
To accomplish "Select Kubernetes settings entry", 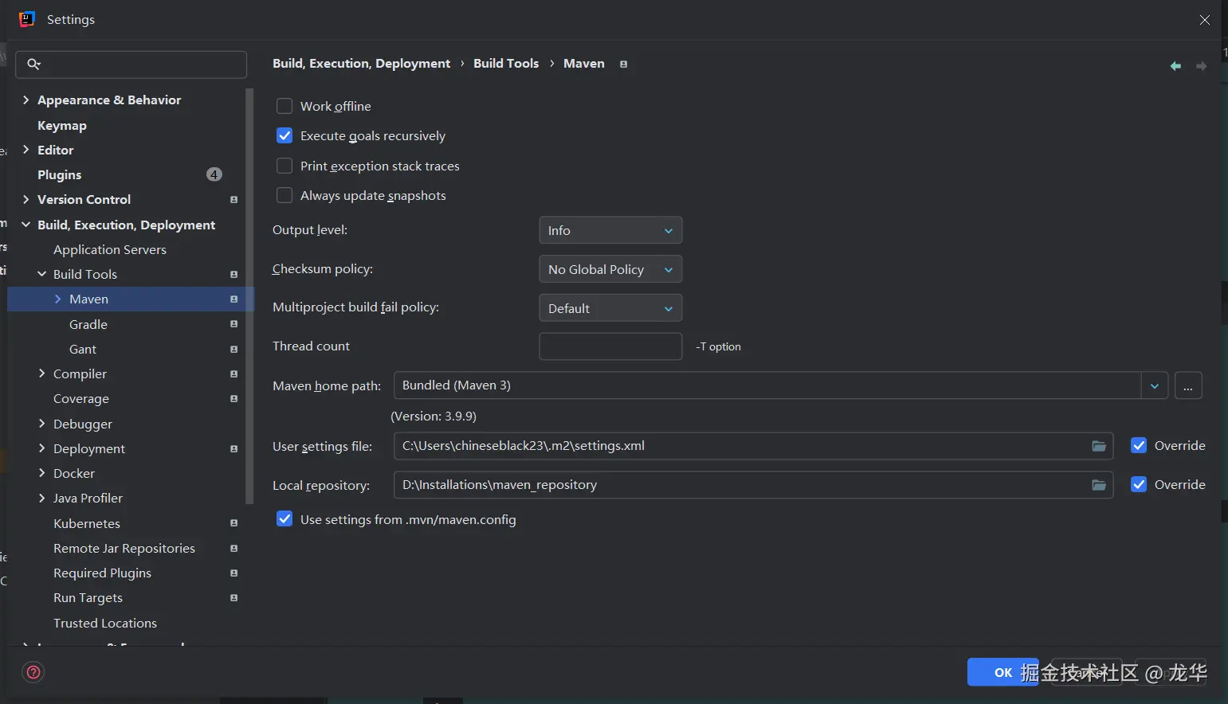I will coord(87,524).
